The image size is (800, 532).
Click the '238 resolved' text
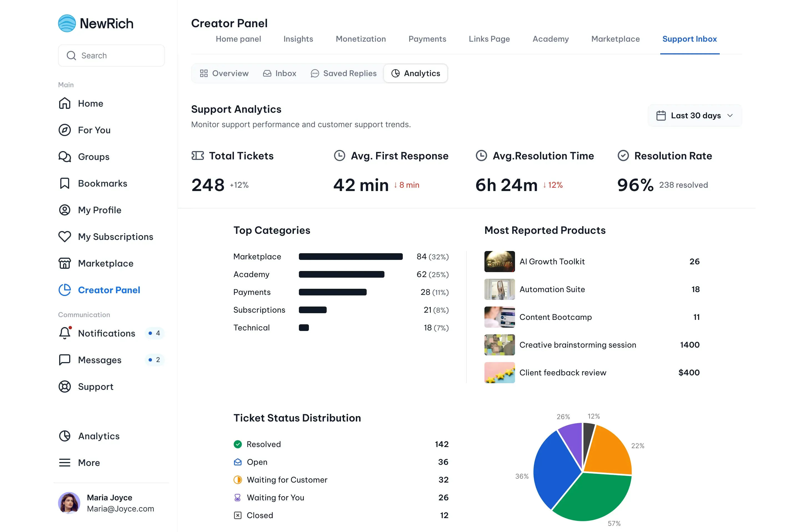click(683, 185)
